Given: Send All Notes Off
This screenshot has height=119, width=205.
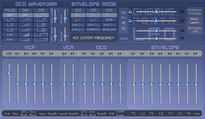Looking at the screenshot, I should click(x=195, y=30).
